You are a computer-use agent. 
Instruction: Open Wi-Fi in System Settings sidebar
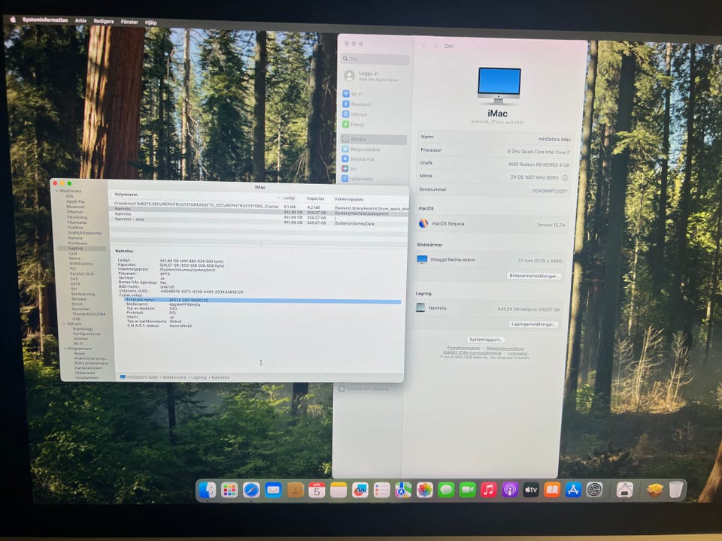[353, 94]
